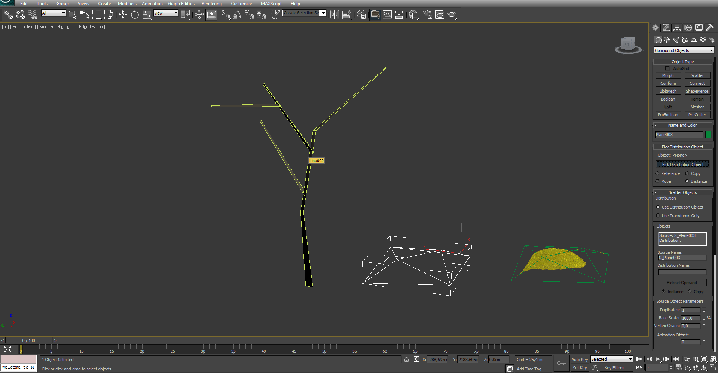Switch to Hierarchy panel tab
Screen dimensions: 718x373
677,28
